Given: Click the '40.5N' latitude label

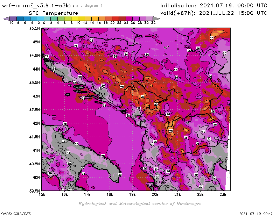Looking at the screenshot, I should coord(34,164).
